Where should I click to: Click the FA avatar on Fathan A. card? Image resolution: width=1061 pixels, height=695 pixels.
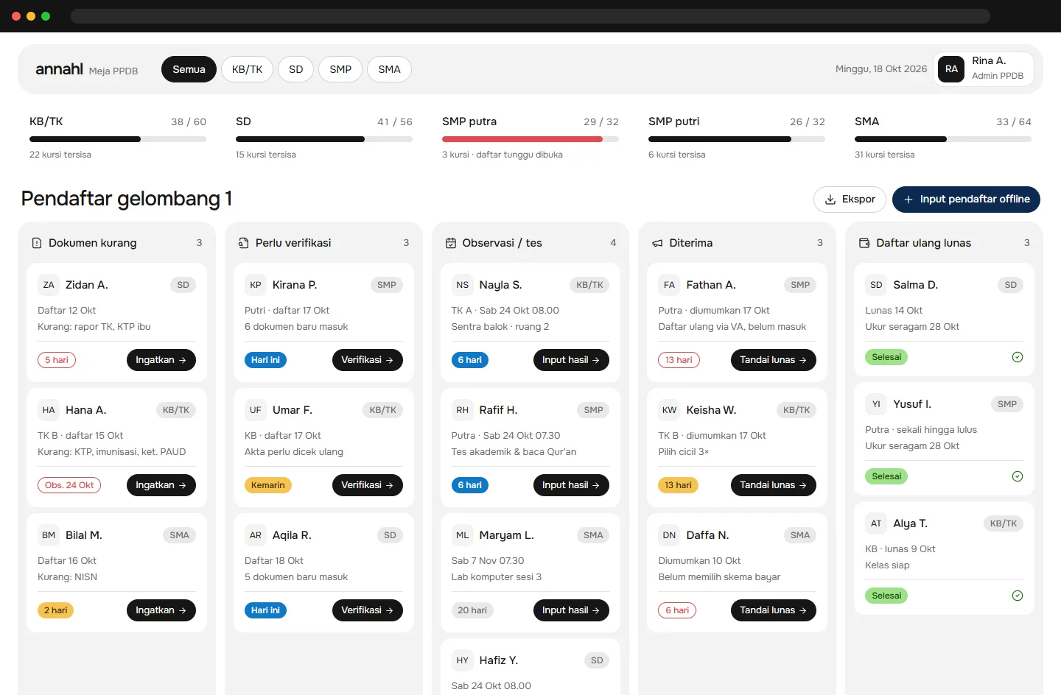669,285
